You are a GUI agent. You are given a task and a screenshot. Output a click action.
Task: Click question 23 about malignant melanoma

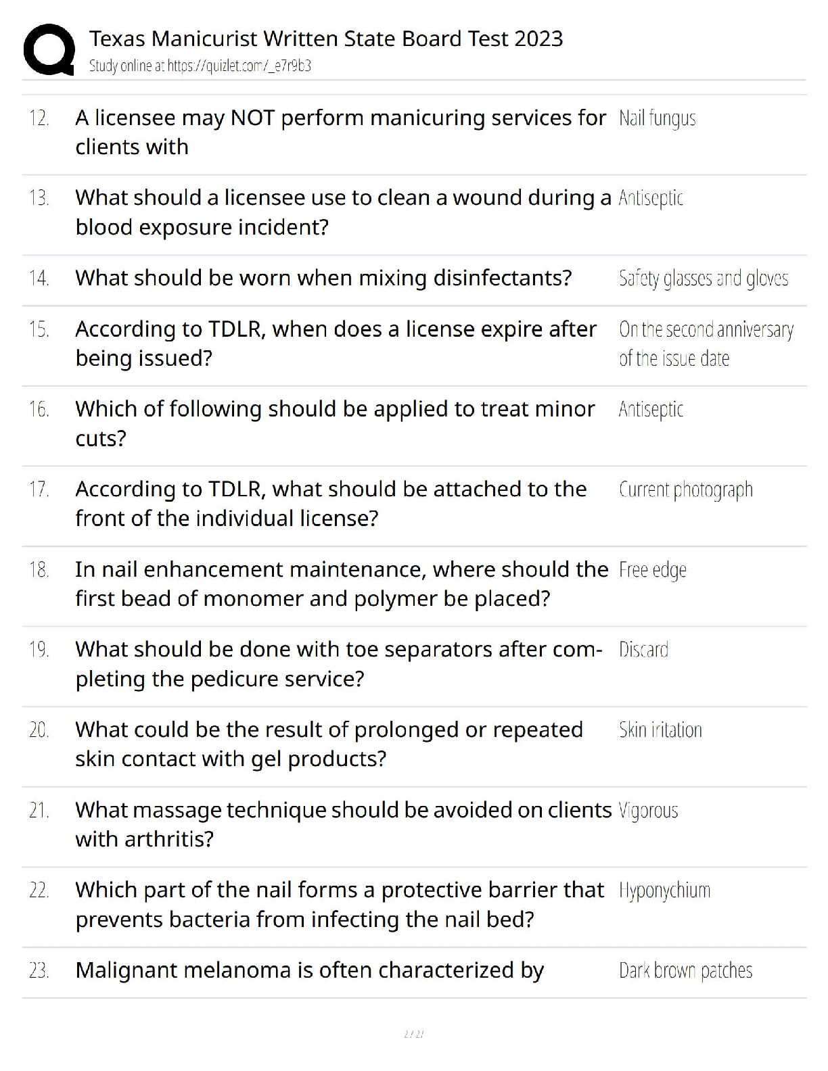[x=309, y=971]
